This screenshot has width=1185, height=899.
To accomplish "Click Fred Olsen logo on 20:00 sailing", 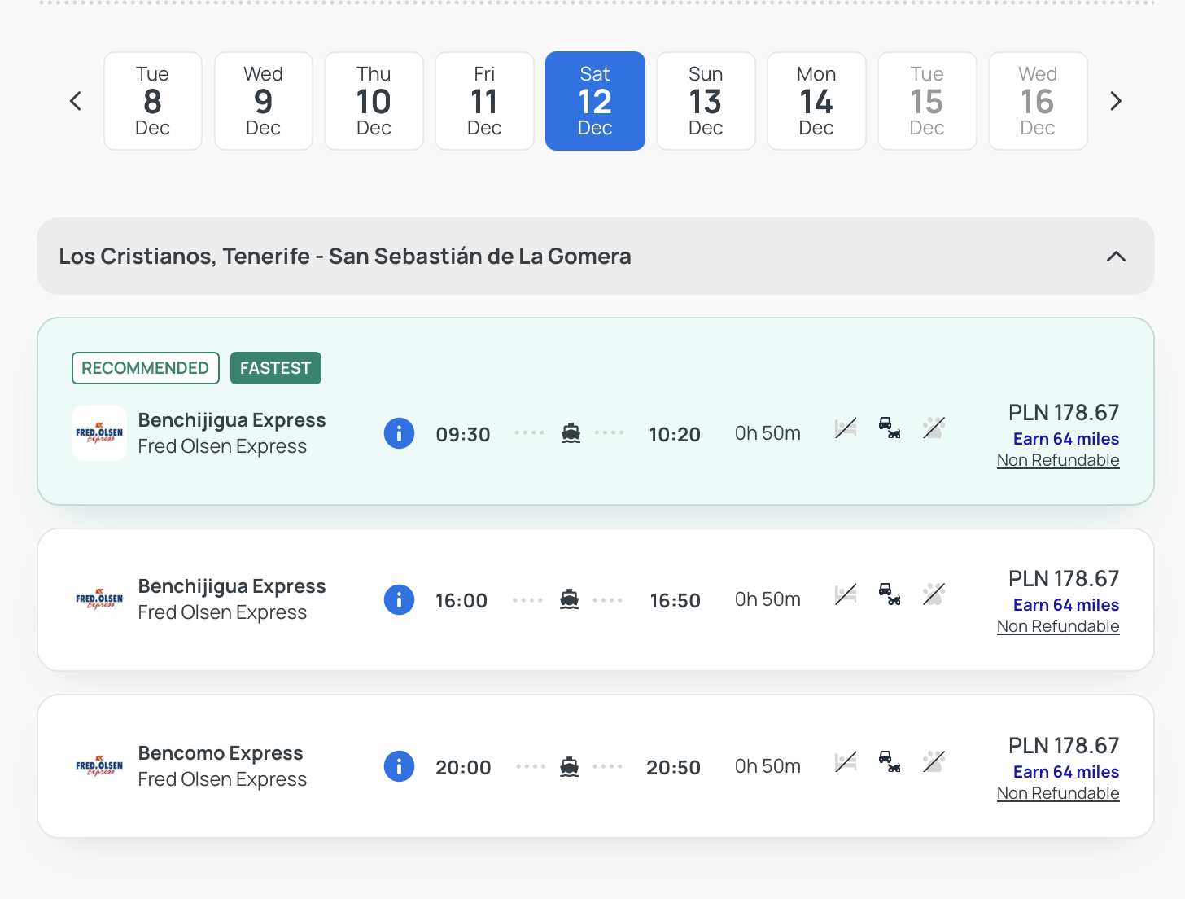I will [99, 765].
